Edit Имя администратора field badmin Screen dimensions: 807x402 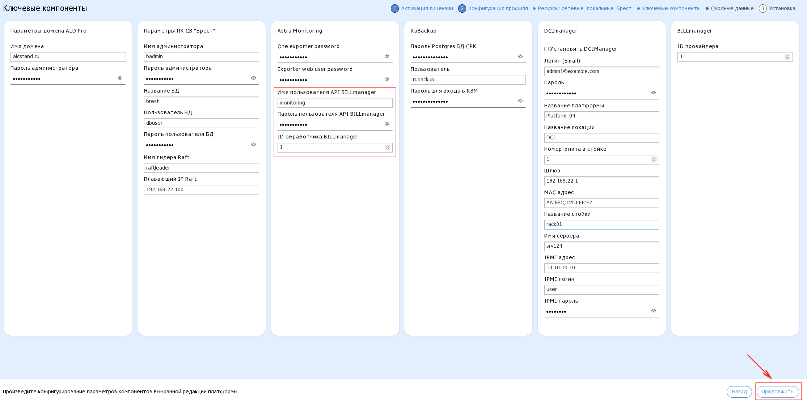click(201, 57)
